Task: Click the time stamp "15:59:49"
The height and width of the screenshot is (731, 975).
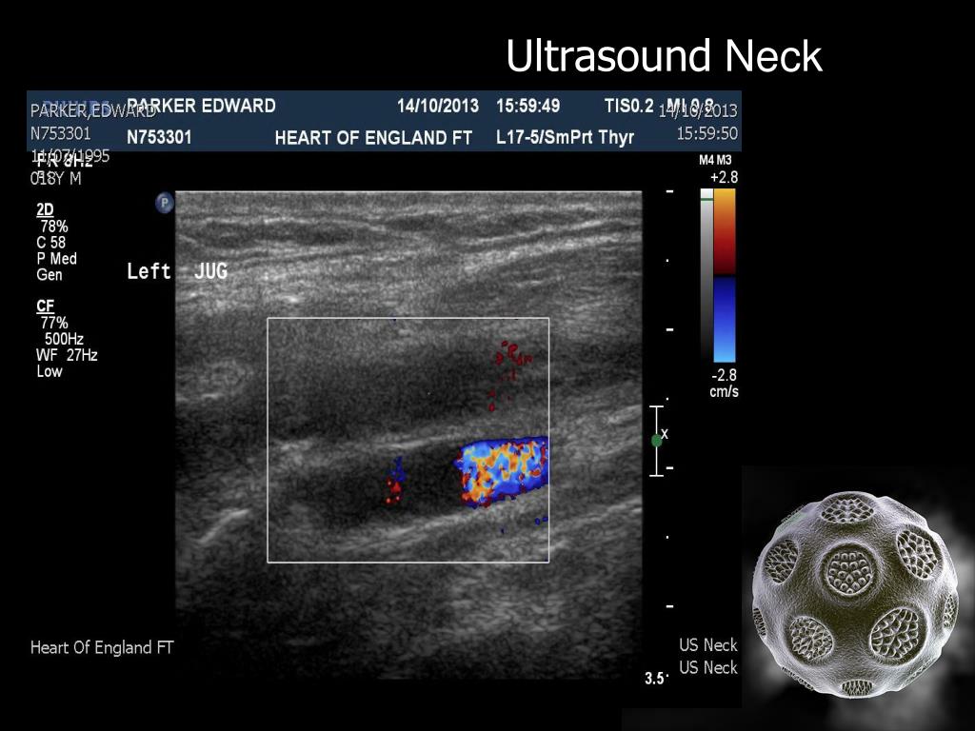Action: point(527,106)
